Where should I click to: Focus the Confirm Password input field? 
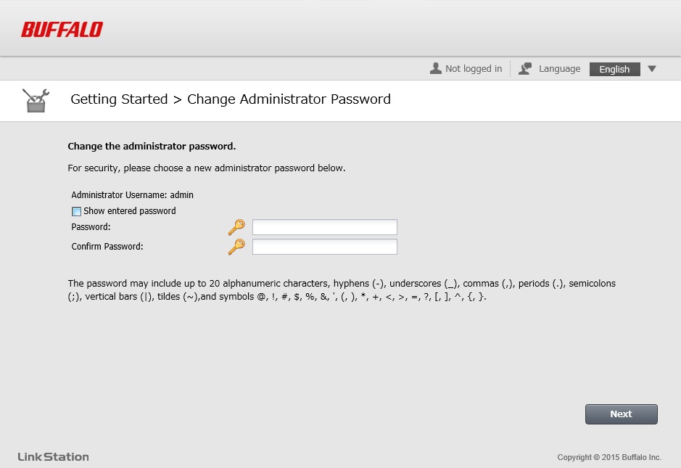[x=324, y=247]
